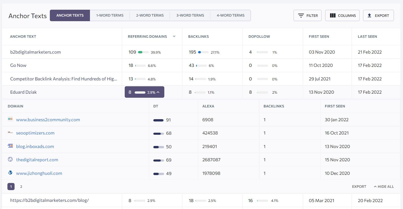This screenshot has width=403, height=209.
Task: Click the export upload arrow icon
Action: click(369, 16)
